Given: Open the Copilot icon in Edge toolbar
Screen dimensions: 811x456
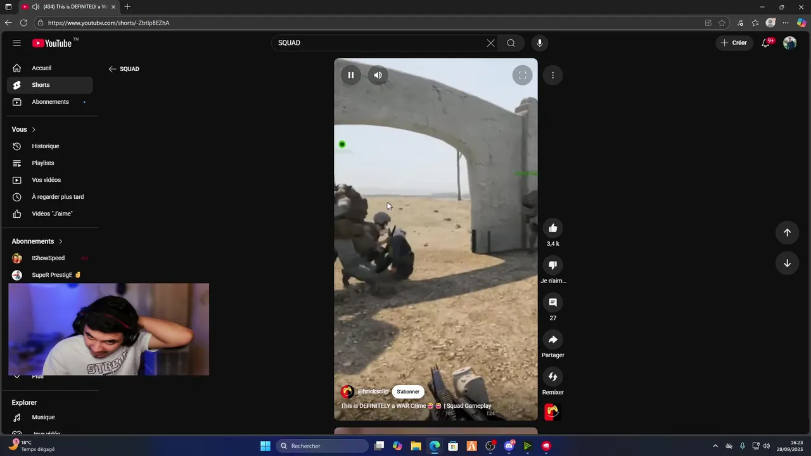Looking at the screenshot, I should tap(801, 23).
